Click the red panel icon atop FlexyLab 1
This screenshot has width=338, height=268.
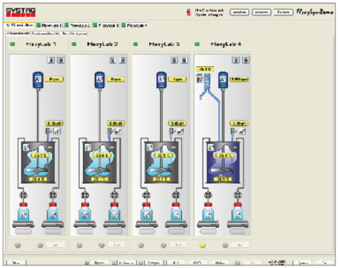point(61,60)
